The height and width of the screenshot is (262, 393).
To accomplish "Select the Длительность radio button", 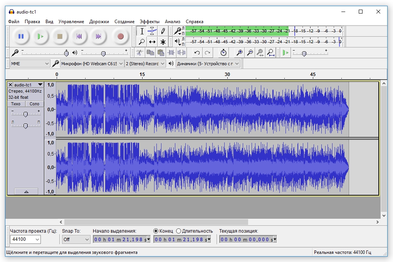I will point(178,231).
